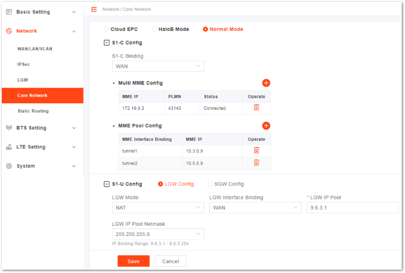The height and width of the screenshot is (273, 405).
Task: Click the LTE Setting icon
Action: click(x=9, y=147)
